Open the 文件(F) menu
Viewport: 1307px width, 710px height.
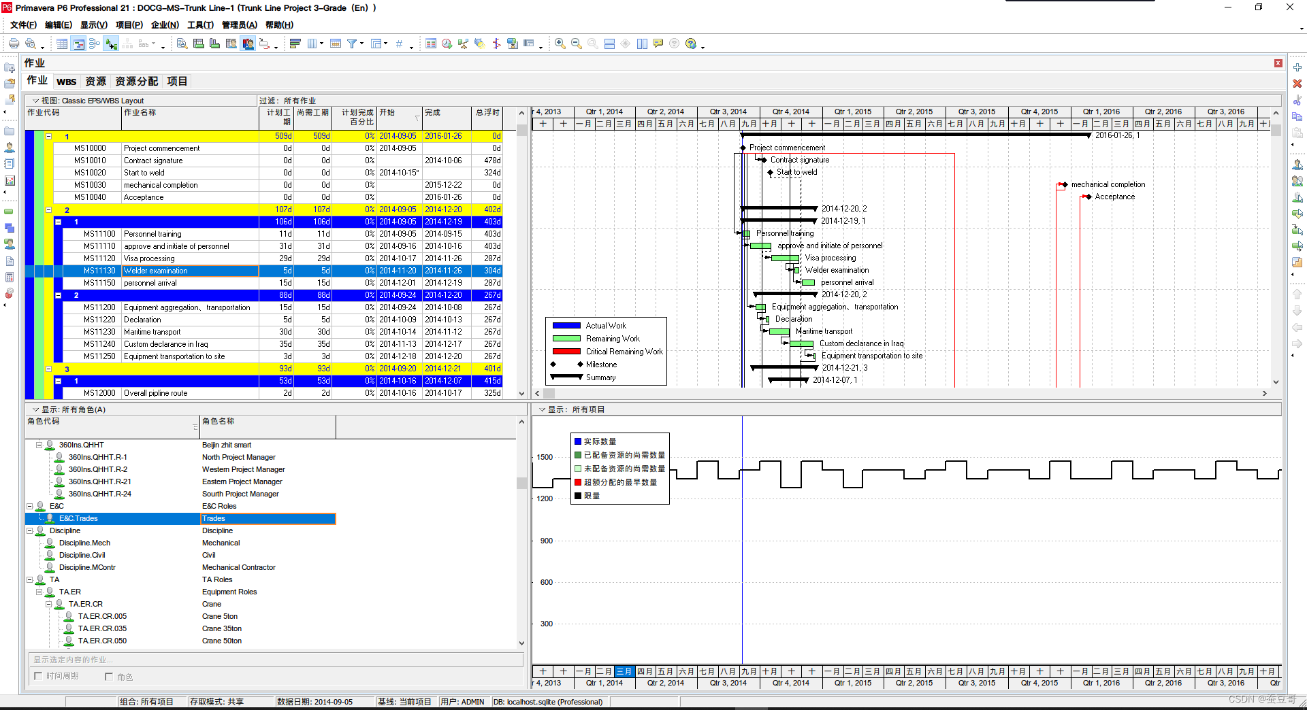(23, 25)
